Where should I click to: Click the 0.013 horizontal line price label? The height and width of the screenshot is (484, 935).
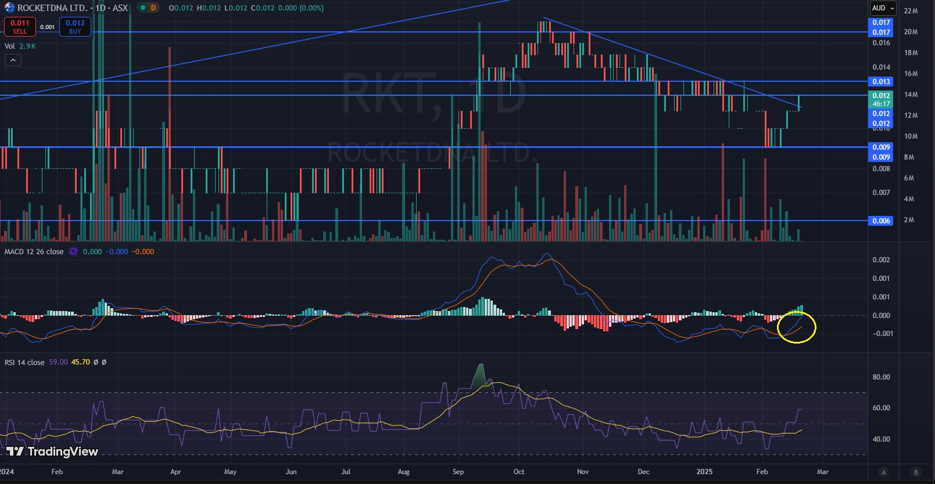881,82
